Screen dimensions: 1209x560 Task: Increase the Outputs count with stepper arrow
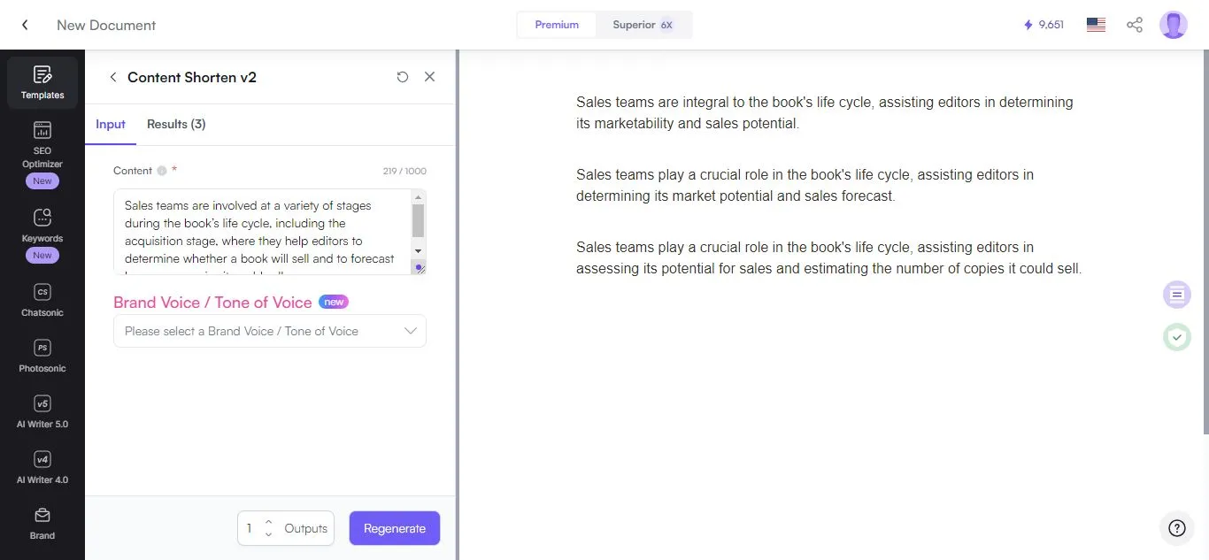point(269,523)
